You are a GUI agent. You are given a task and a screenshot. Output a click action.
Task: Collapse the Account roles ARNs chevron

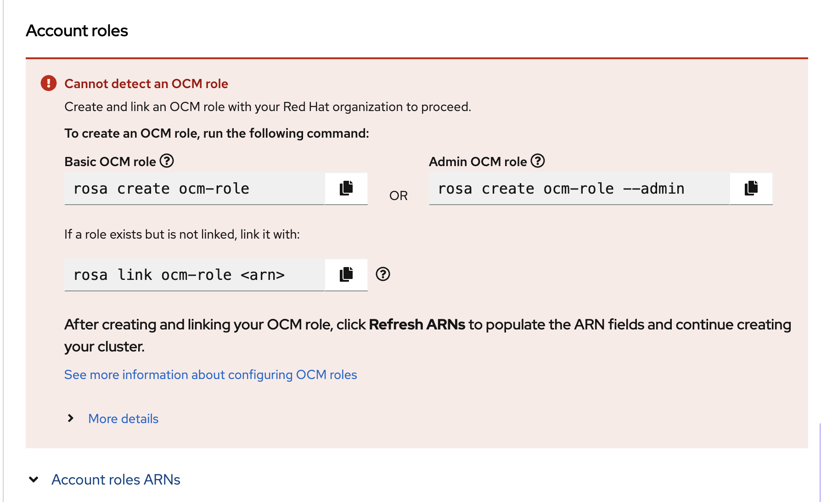tap(34, 480)
